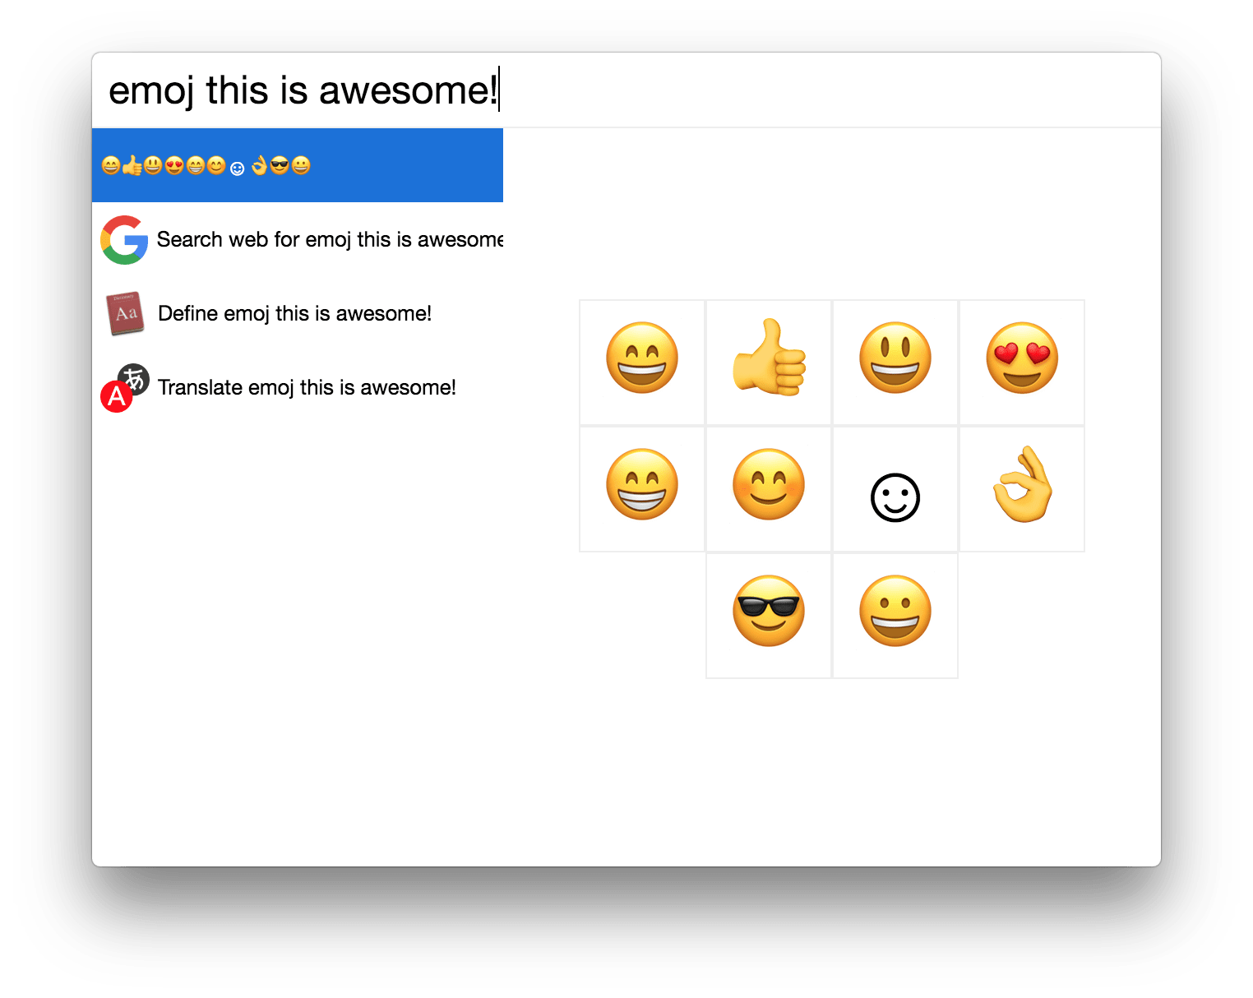
Task: Click the black outline smiley emoji tile
Action: pos(895,489)
